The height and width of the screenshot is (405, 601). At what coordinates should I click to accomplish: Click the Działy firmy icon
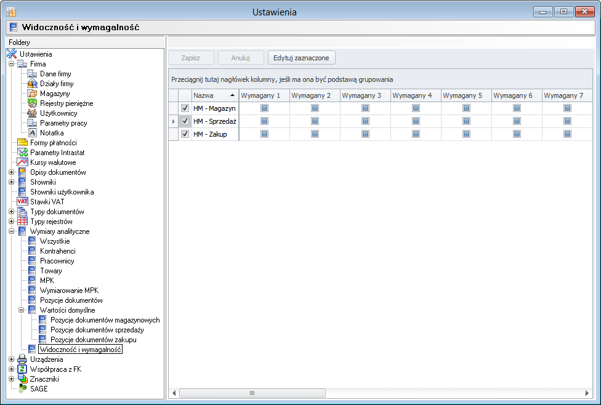click(x=32, y=84)
